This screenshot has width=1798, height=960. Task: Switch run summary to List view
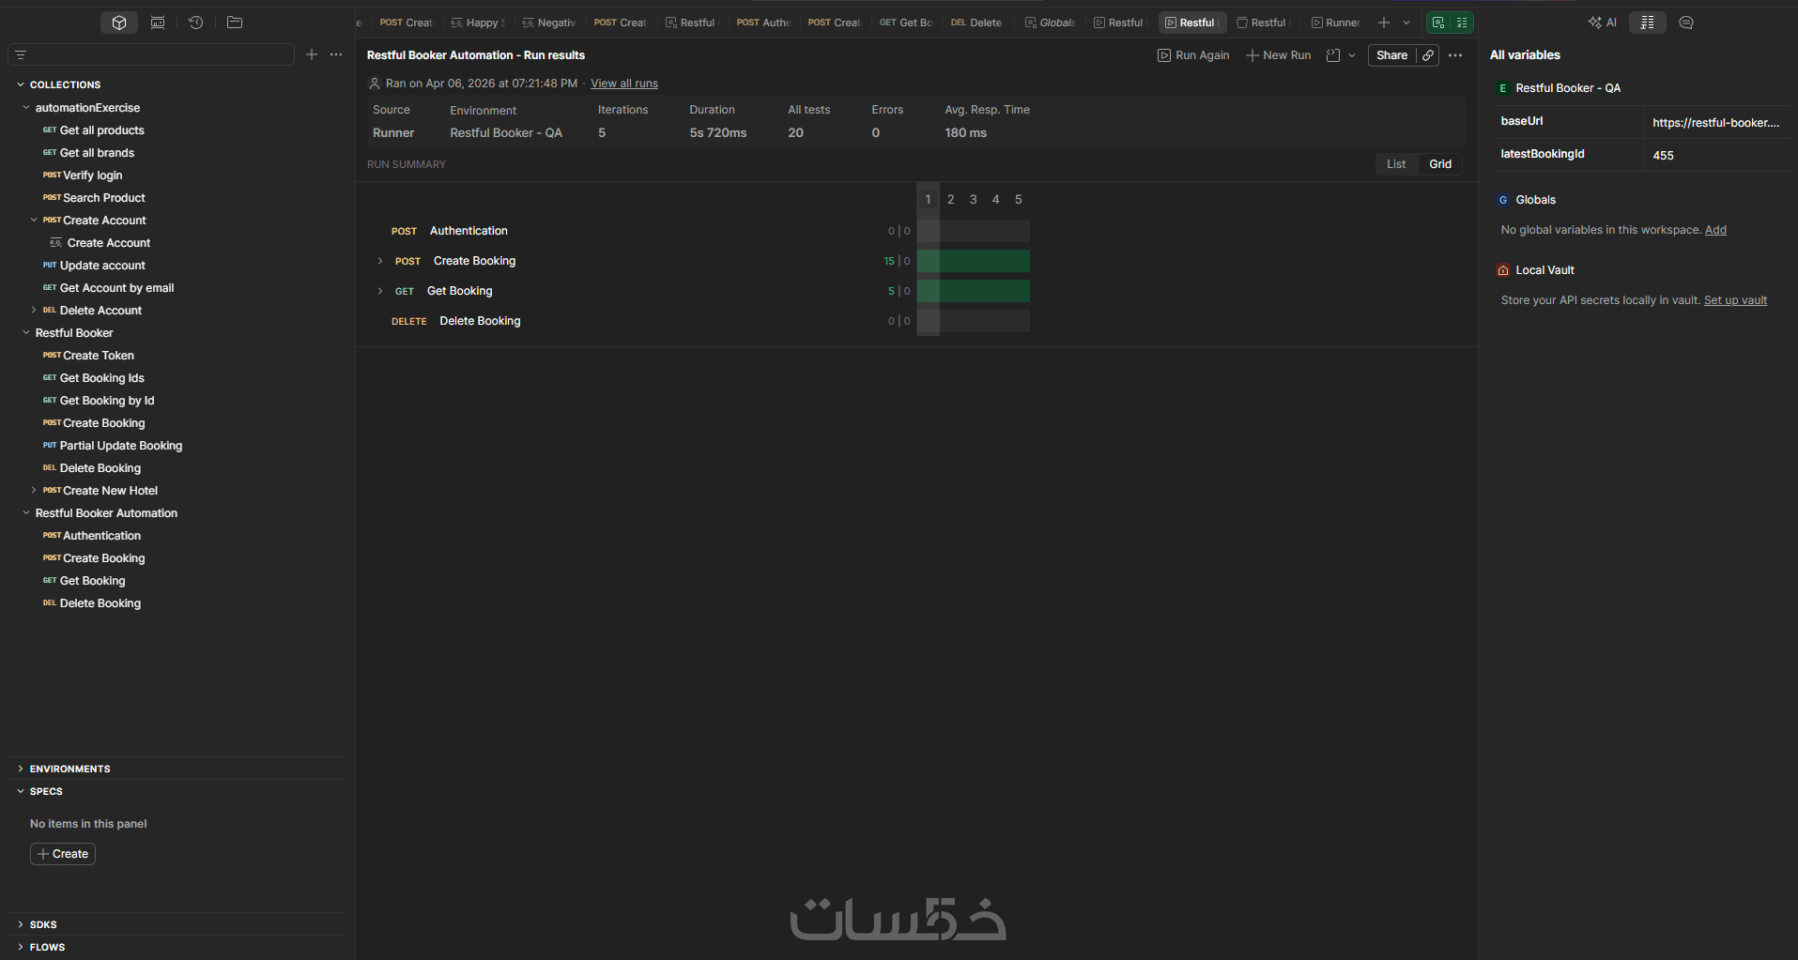pyautogui.click(x=1396, y=164)
